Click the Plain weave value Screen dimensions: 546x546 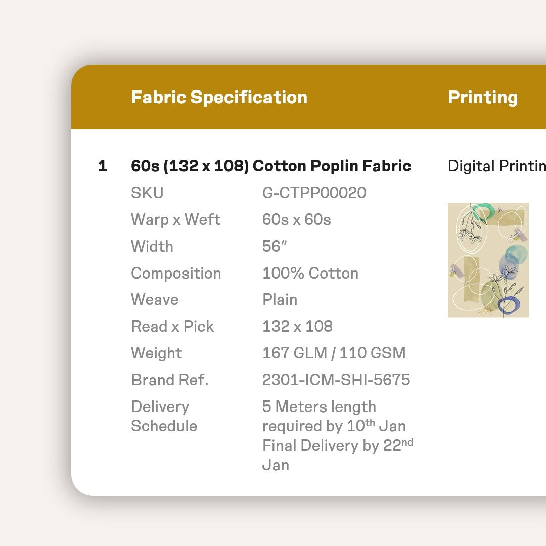click(x=280, y=299)
